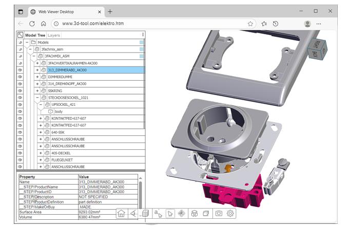The width and height of the screenshot is (349, 230).
Task: Take a snapshot with the camera icon
Action: tap(219, 214)
